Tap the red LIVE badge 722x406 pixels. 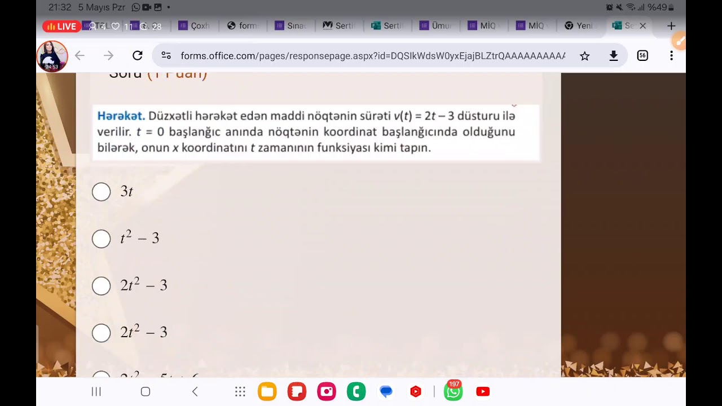tap(62, 27)
